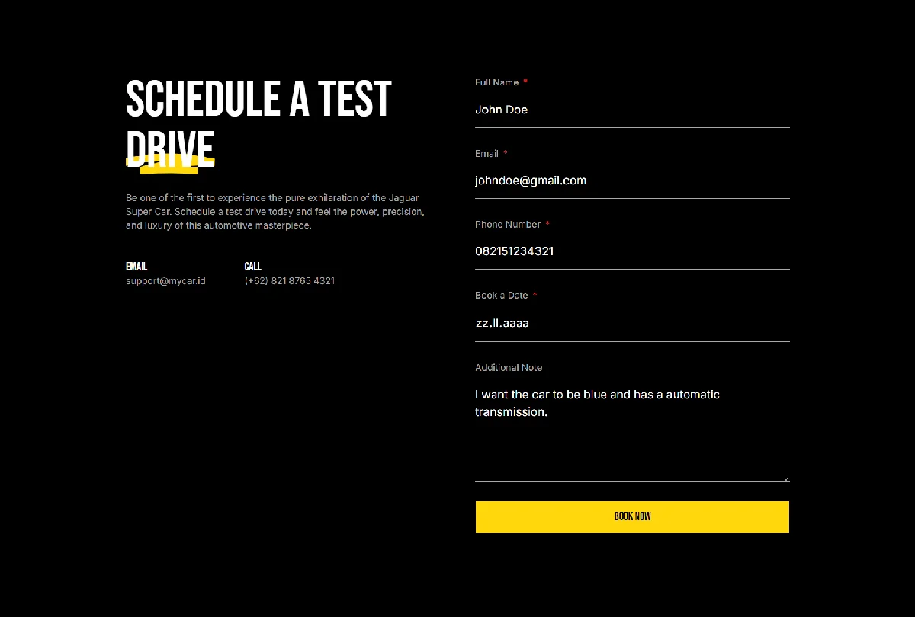Open the support@mycar.id email link
915x617 pixels.
point(165,281)
